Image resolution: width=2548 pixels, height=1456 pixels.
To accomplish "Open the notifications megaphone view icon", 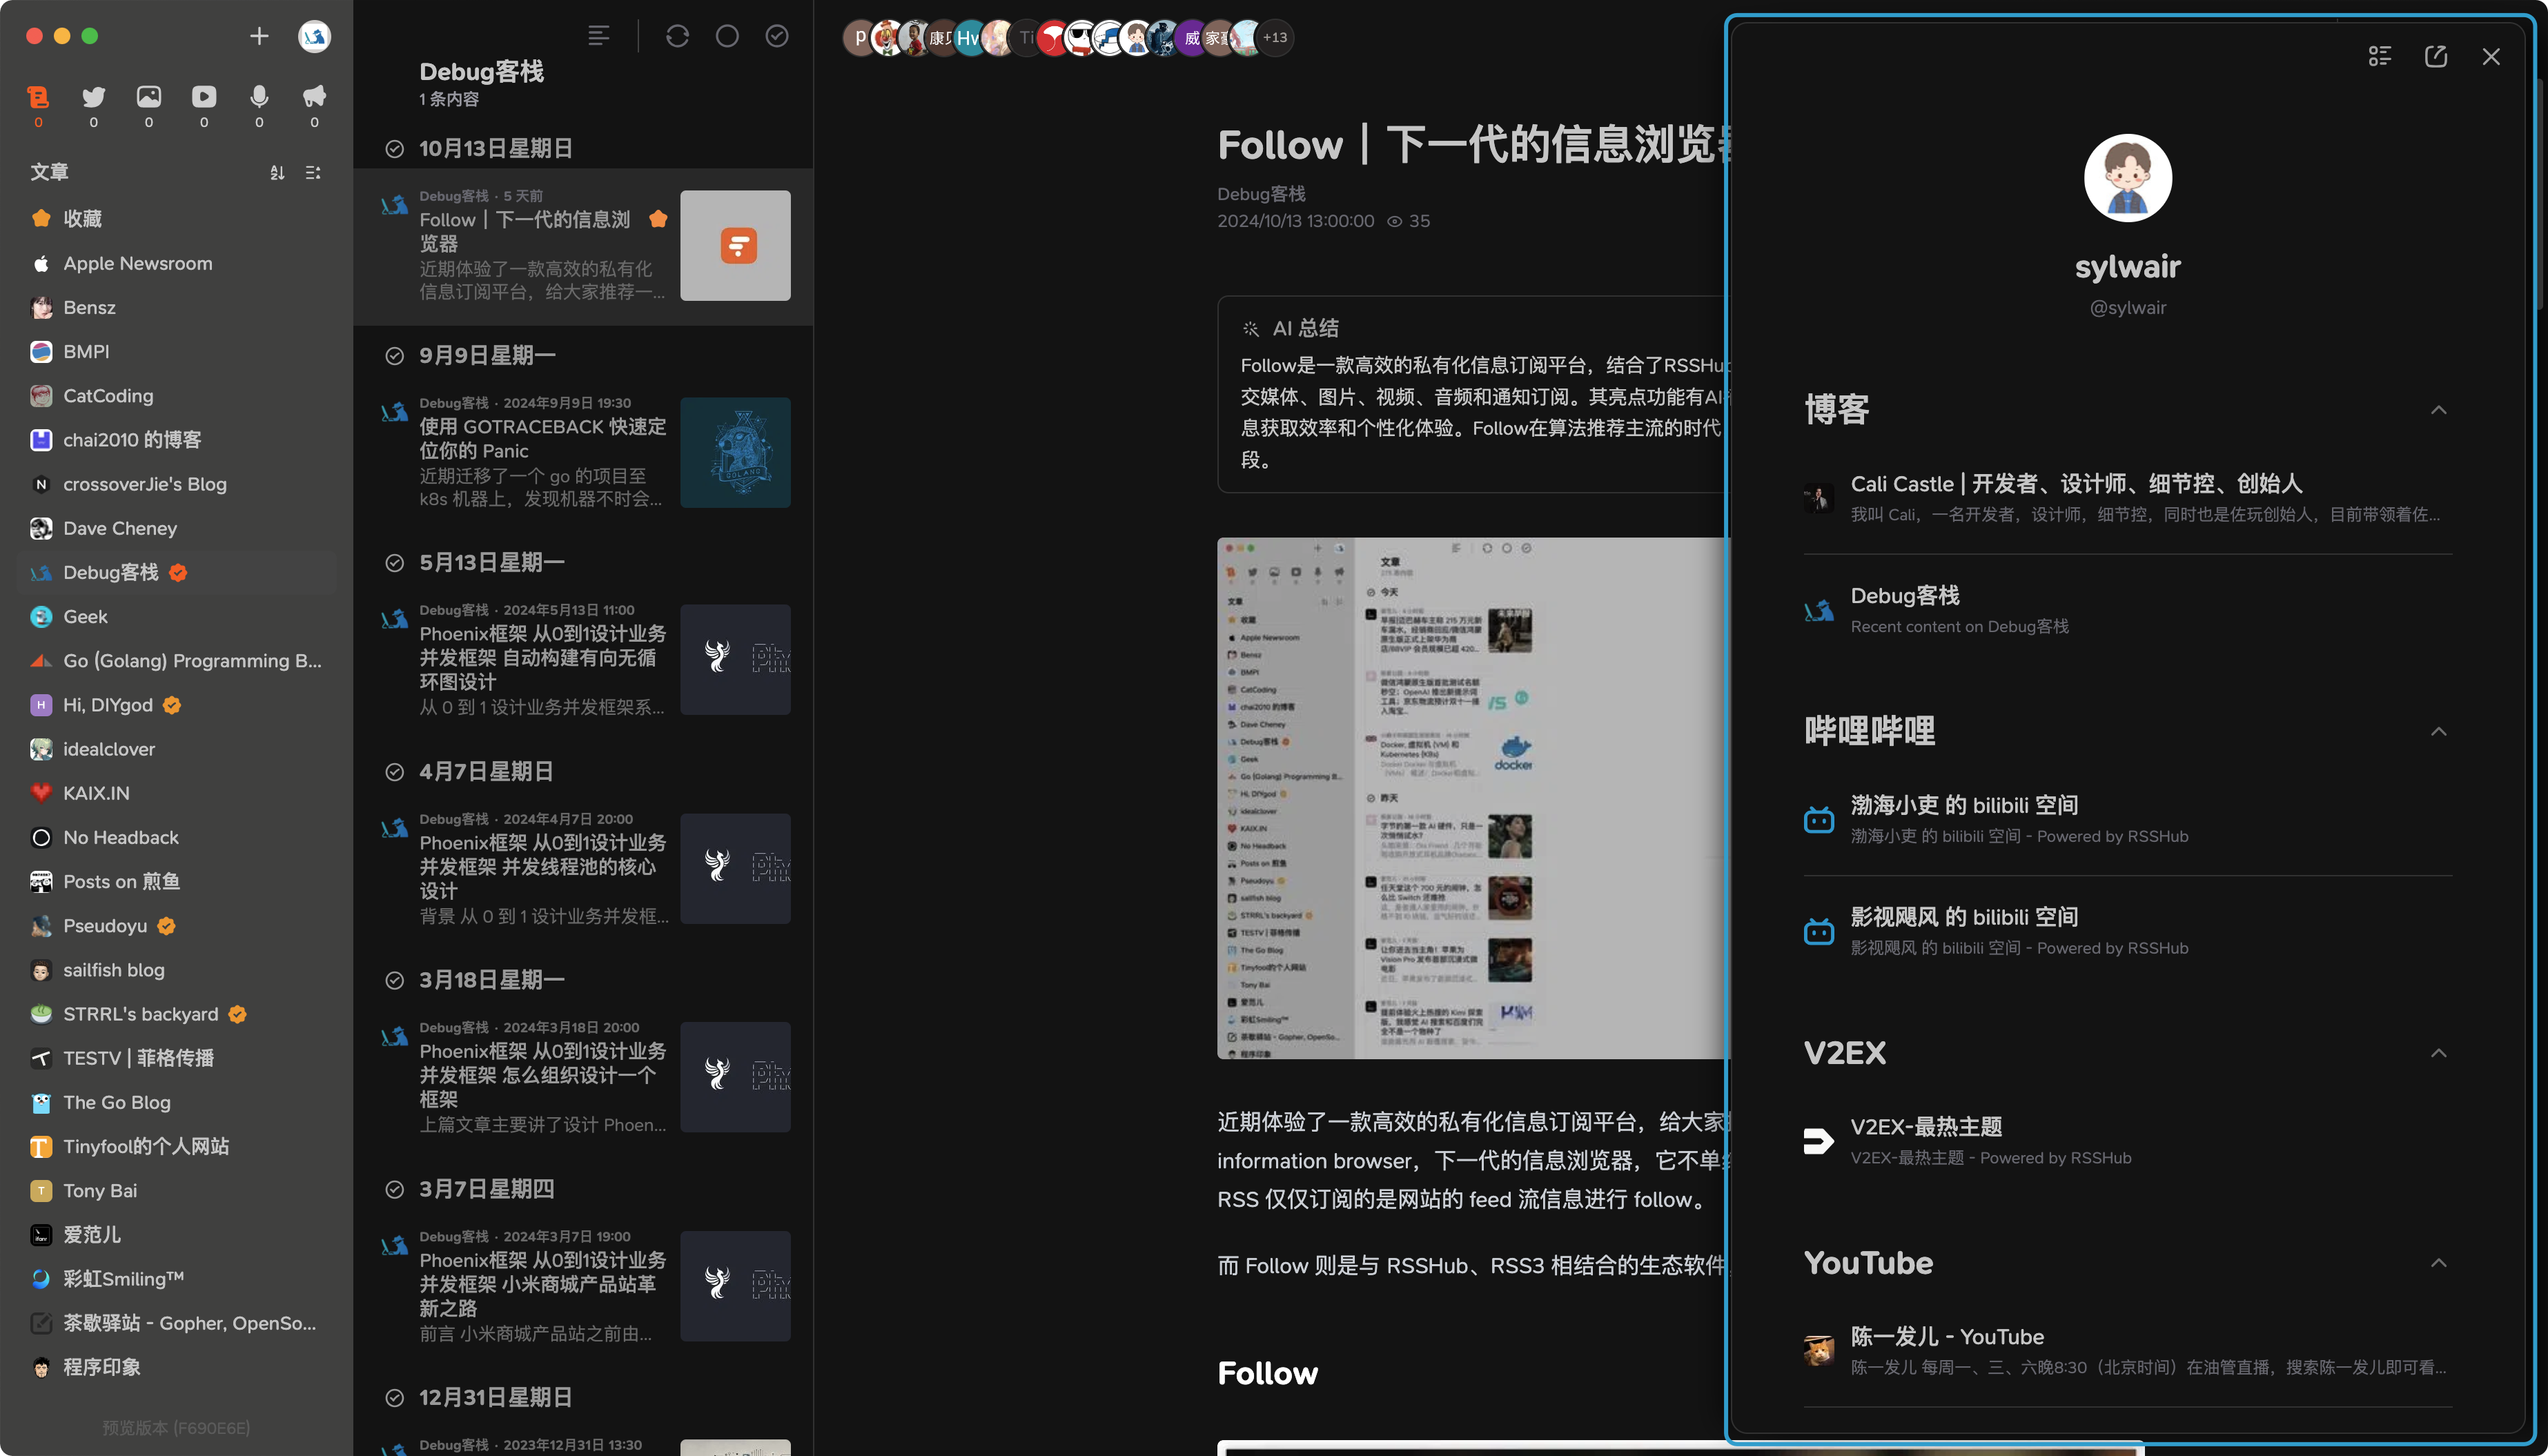I will [x=314, y=97].
